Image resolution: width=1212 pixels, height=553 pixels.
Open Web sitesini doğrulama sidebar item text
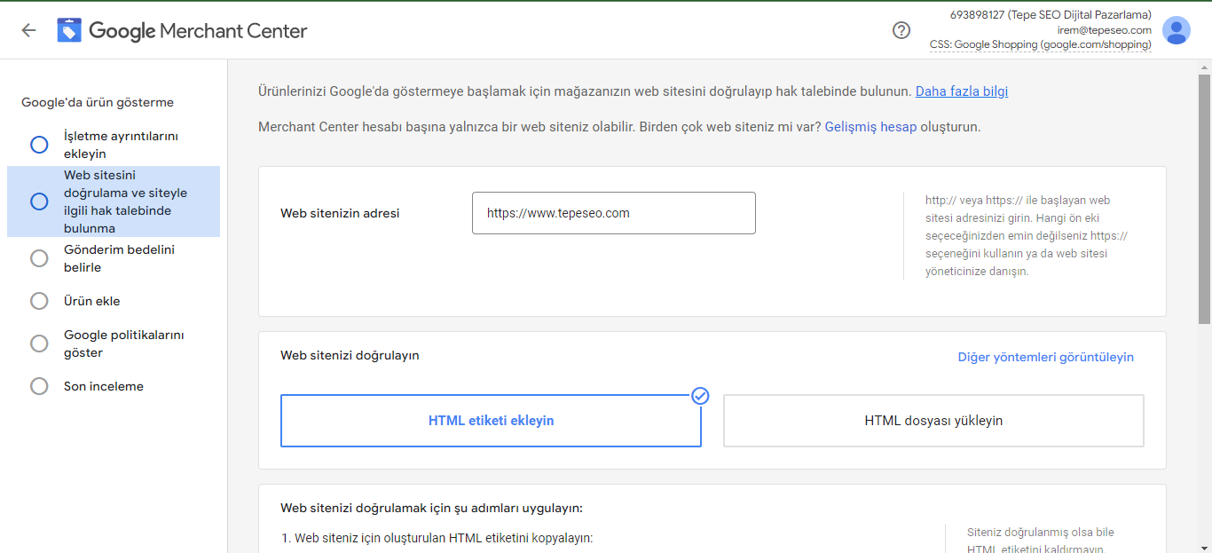(x=125, y=201)
